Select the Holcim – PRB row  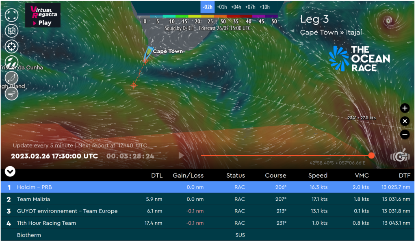pyautogui.click(x=208, y=187)
